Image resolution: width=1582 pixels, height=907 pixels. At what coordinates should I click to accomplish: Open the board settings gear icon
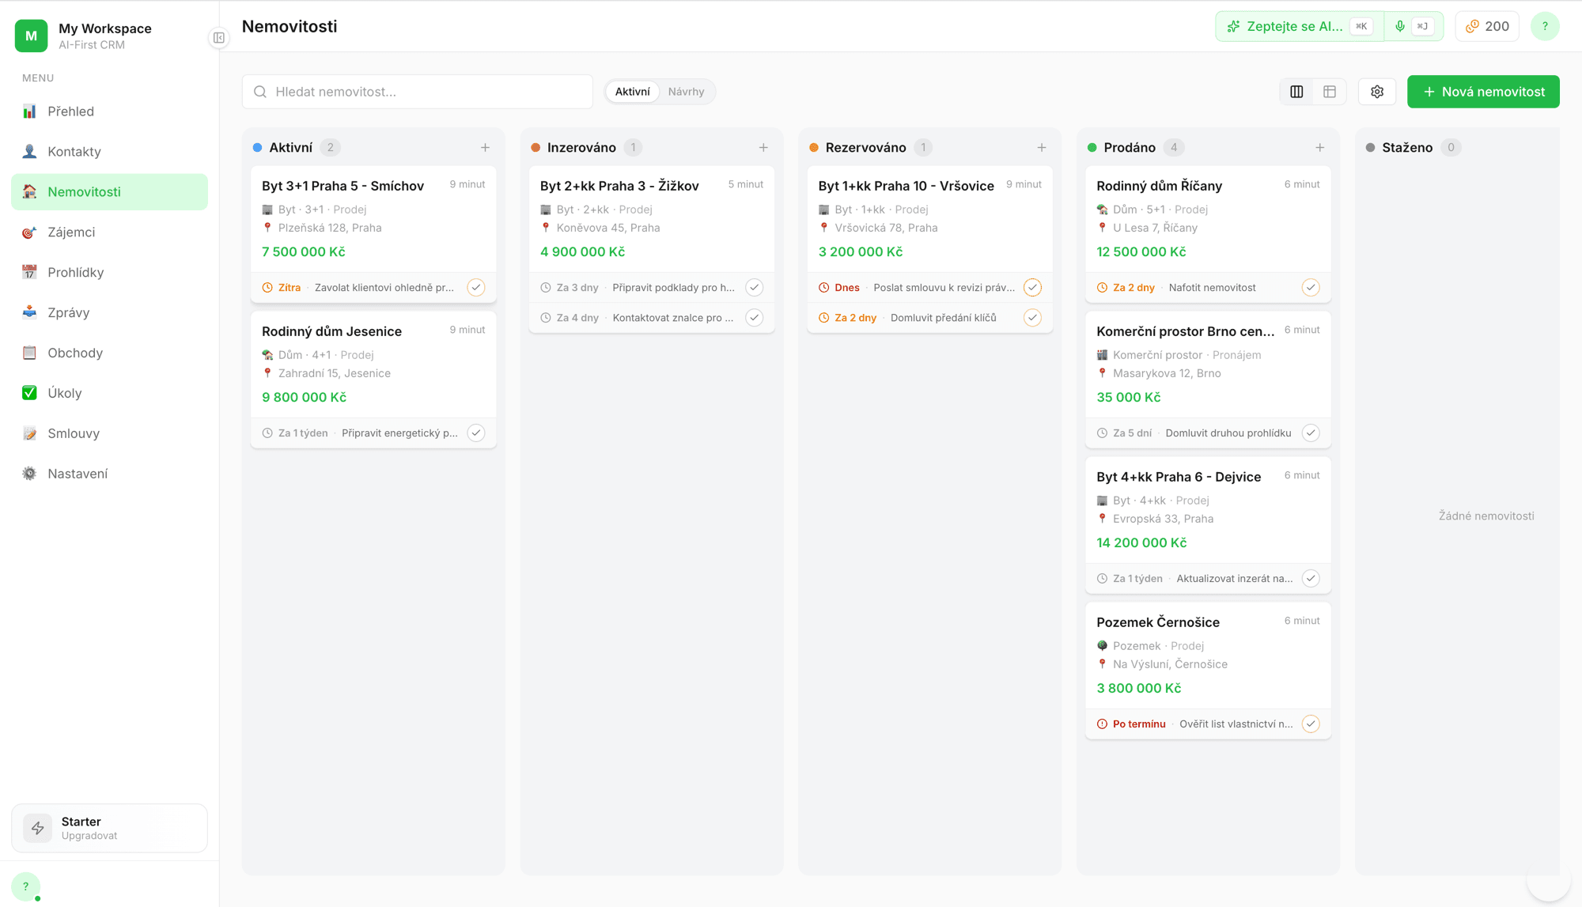point(1377,92)
